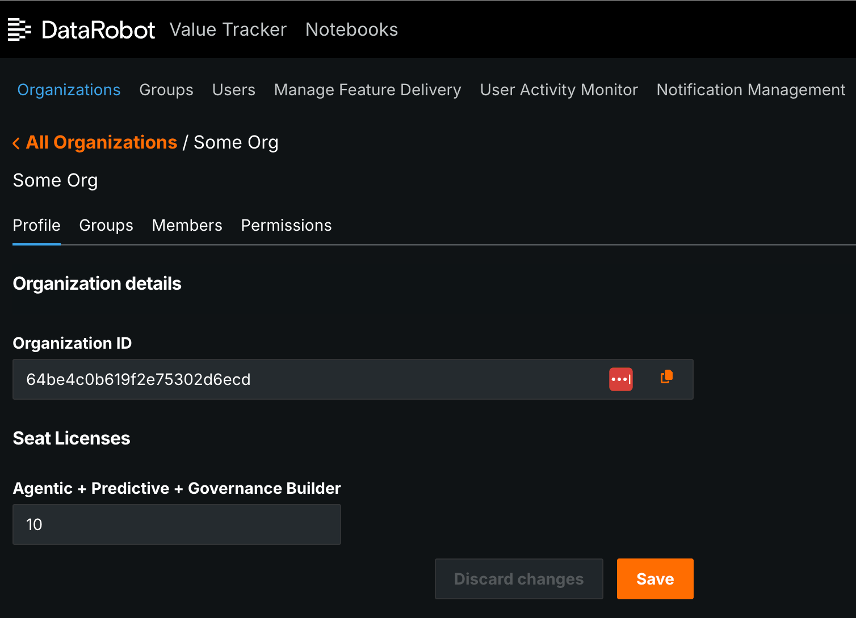Go to the Organizations admin section

coord(69,90)
